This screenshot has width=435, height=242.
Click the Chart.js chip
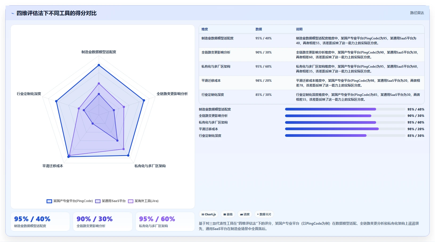(209, 214)
